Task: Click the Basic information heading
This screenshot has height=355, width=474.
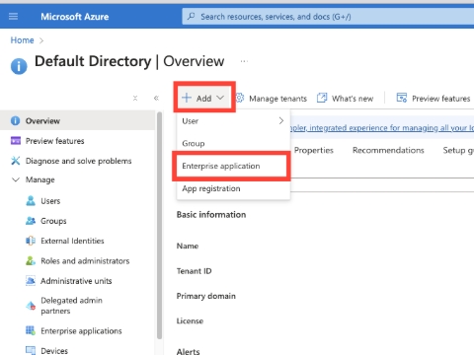Action: (x=211, y=215)
